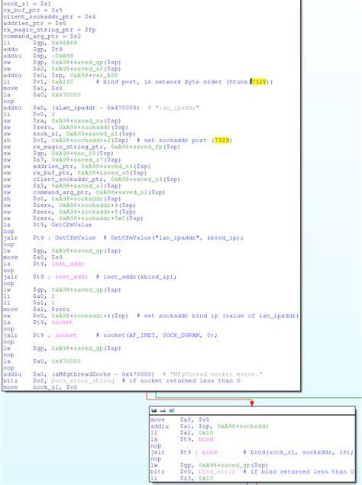This screenshot has height=485, width=362.
Task: Click saved_fp in the rx_magic_string_ptr store
Action: (x=147, y=147)
